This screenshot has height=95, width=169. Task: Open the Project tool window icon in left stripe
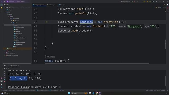[2, 5]
